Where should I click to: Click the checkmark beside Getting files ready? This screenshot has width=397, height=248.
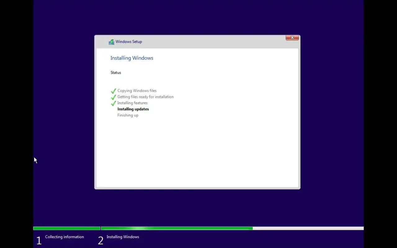[114, 97]
